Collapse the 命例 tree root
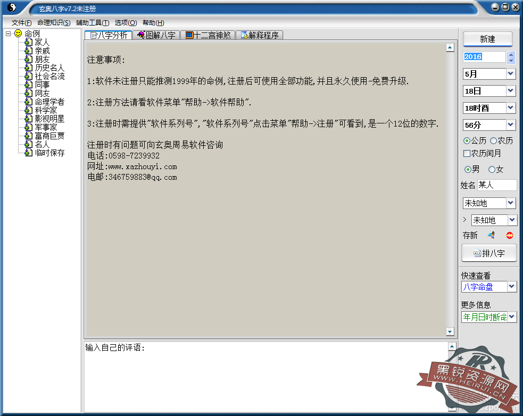This screenshot has height=416, width=523. tap(9, 34)
